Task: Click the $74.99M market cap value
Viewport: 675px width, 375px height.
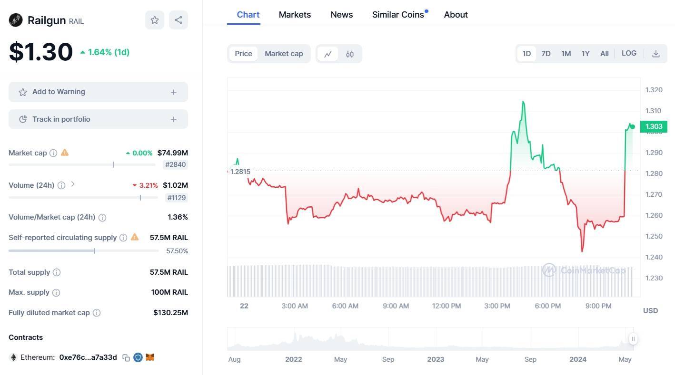Action: [173, 153]
